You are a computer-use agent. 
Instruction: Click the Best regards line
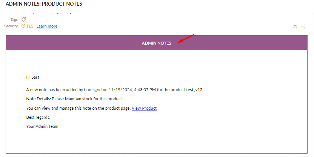(38, 117)
